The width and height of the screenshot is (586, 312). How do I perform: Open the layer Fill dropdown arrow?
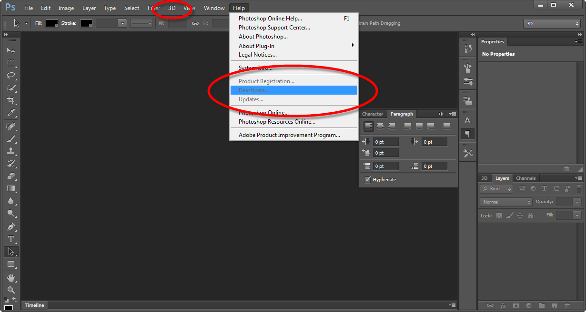tap(577, 215)
